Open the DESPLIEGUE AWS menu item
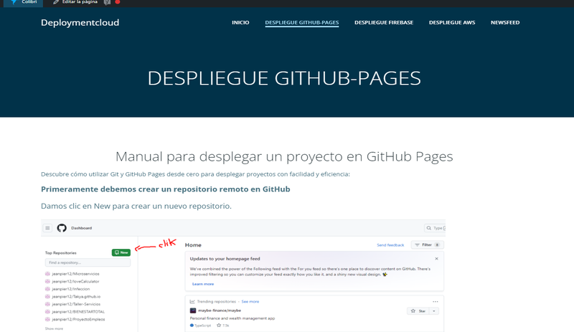Viewport: 574px width, 332px height. pos(452,22)
